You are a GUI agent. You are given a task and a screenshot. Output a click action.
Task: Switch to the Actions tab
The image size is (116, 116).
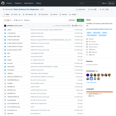[x=54, y=15]
